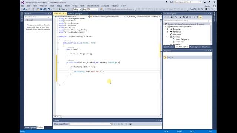Image resolution: width=237 pixels, height=133 pixels.
Task: Click the Save toolbar icon
Action: click(41, 9)
